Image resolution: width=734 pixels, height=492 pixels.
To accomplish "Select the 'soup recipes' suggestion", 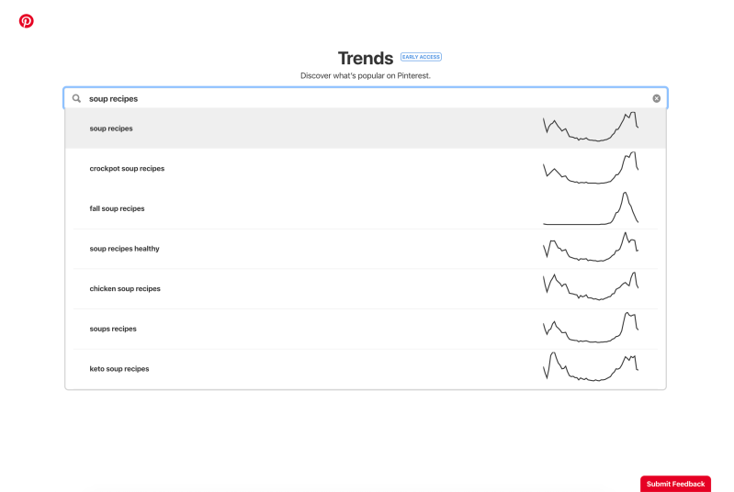I will 365,129.
